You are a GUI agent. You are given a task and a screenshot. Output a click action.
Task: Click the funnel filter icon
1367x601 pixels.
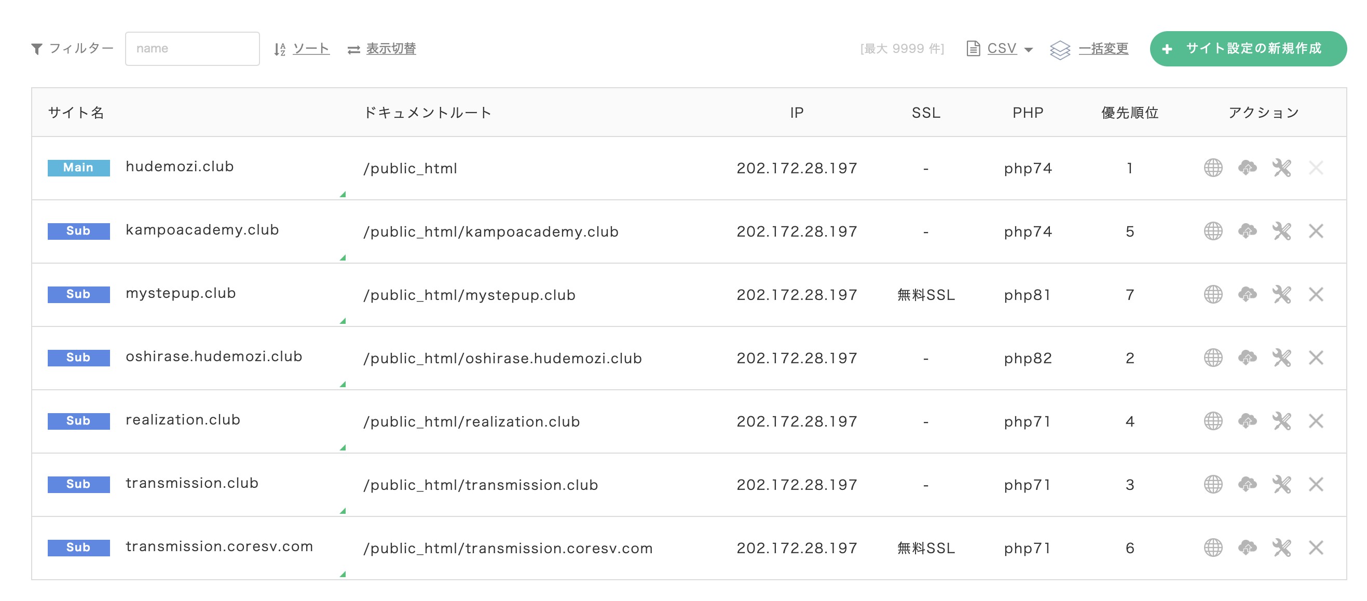[x=37, y=49]
